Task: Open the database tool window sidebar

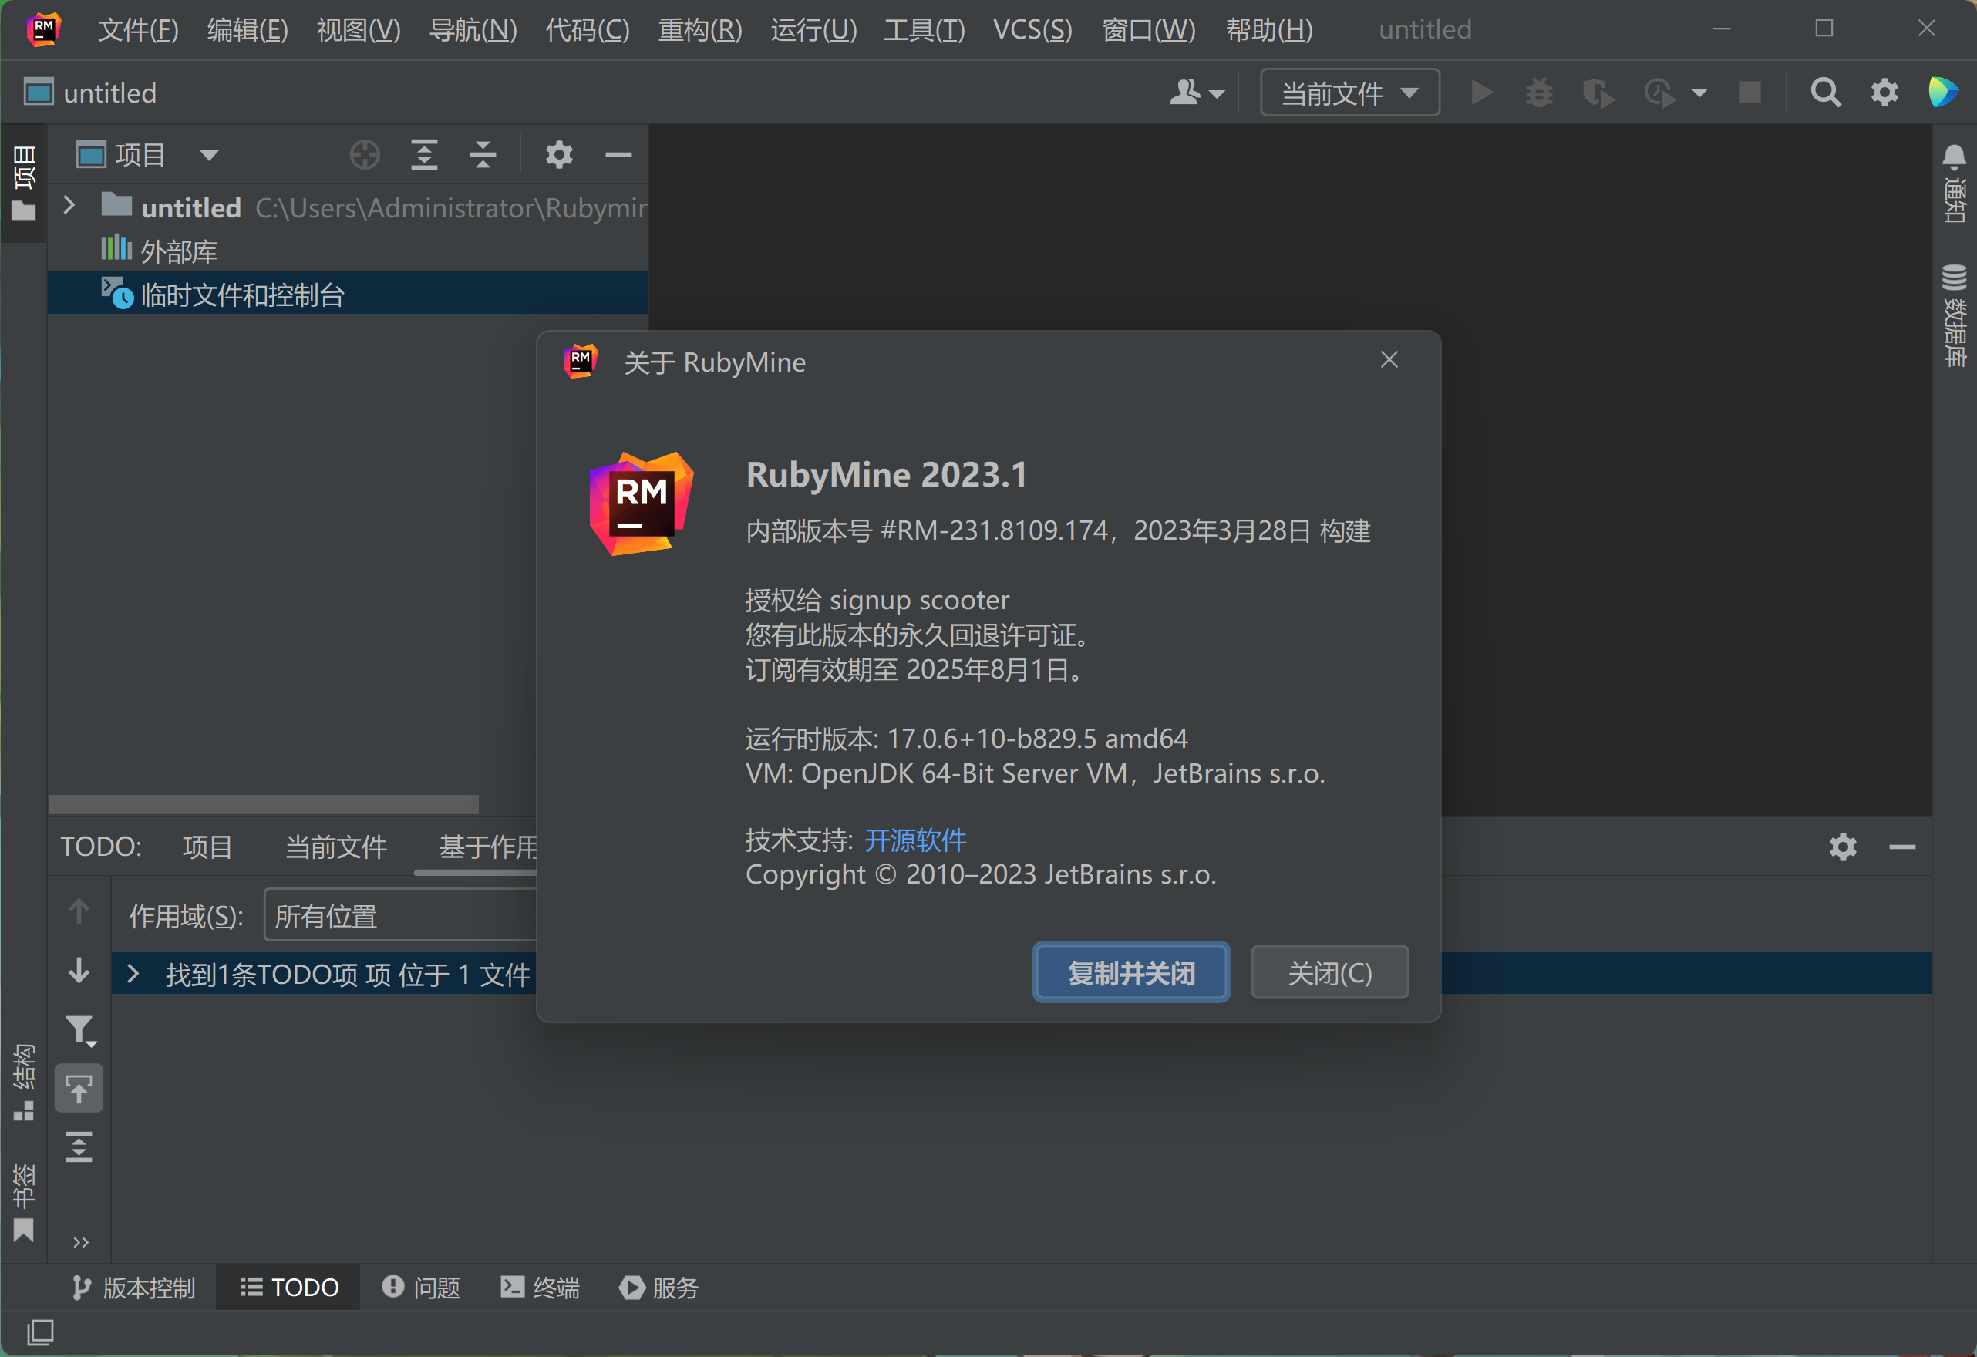Action: 1954,315
